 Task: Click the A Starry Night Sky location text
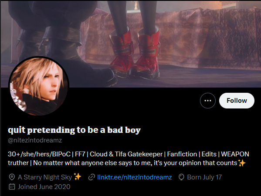(45, 177)
